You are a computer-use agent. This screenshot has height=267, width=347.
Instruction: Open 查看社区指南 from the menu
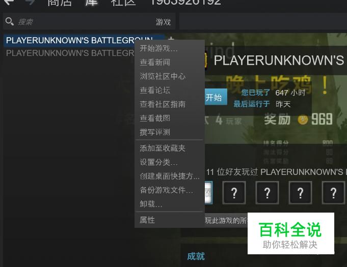pos(169,104)
